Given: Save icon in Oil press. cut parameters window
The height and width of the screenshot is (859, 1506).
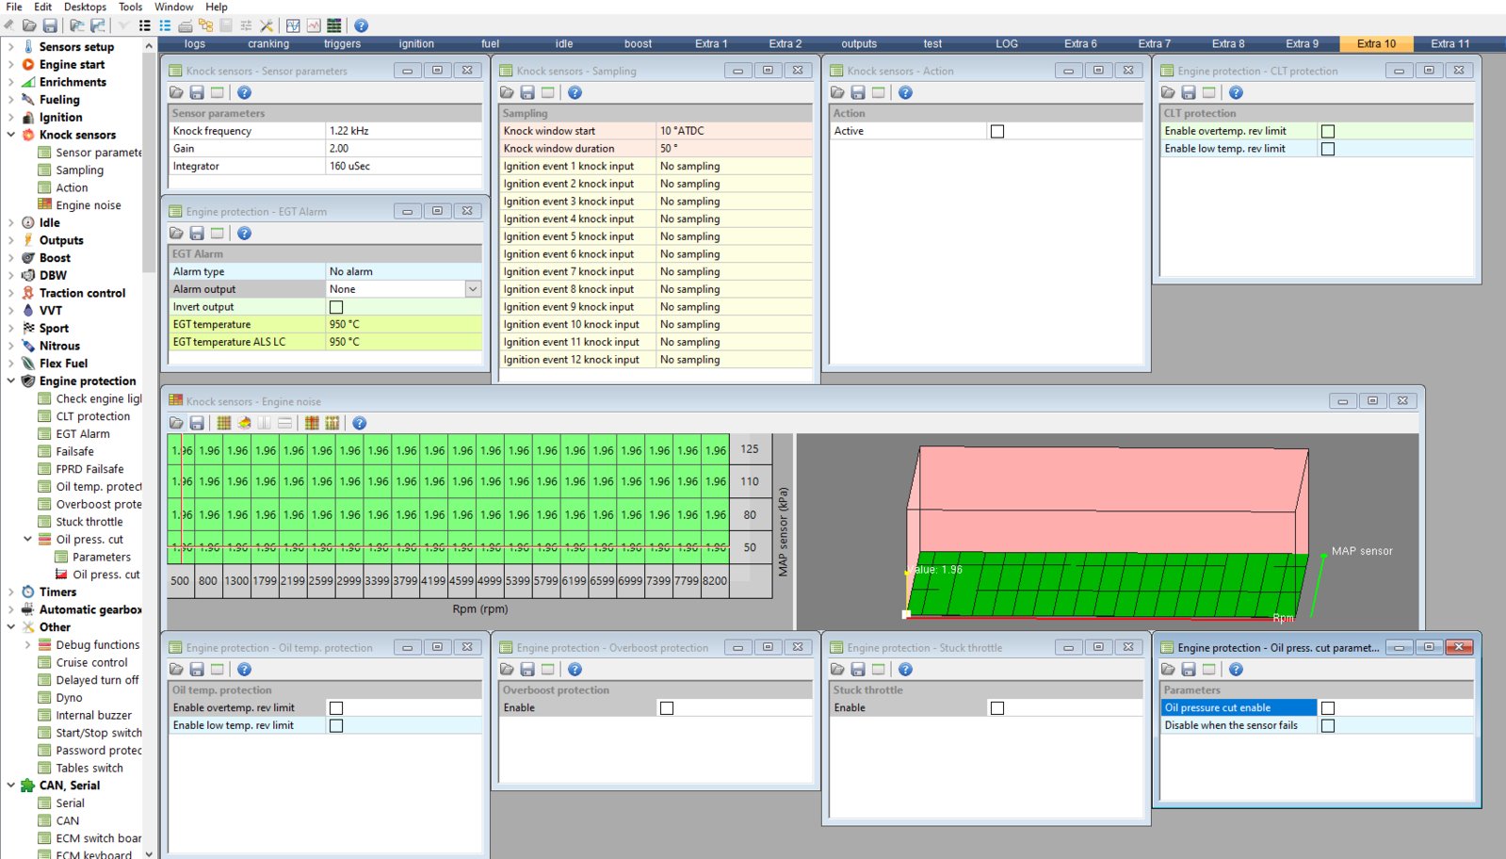Looking at the screenshot, I should (x=1189, y=669).
